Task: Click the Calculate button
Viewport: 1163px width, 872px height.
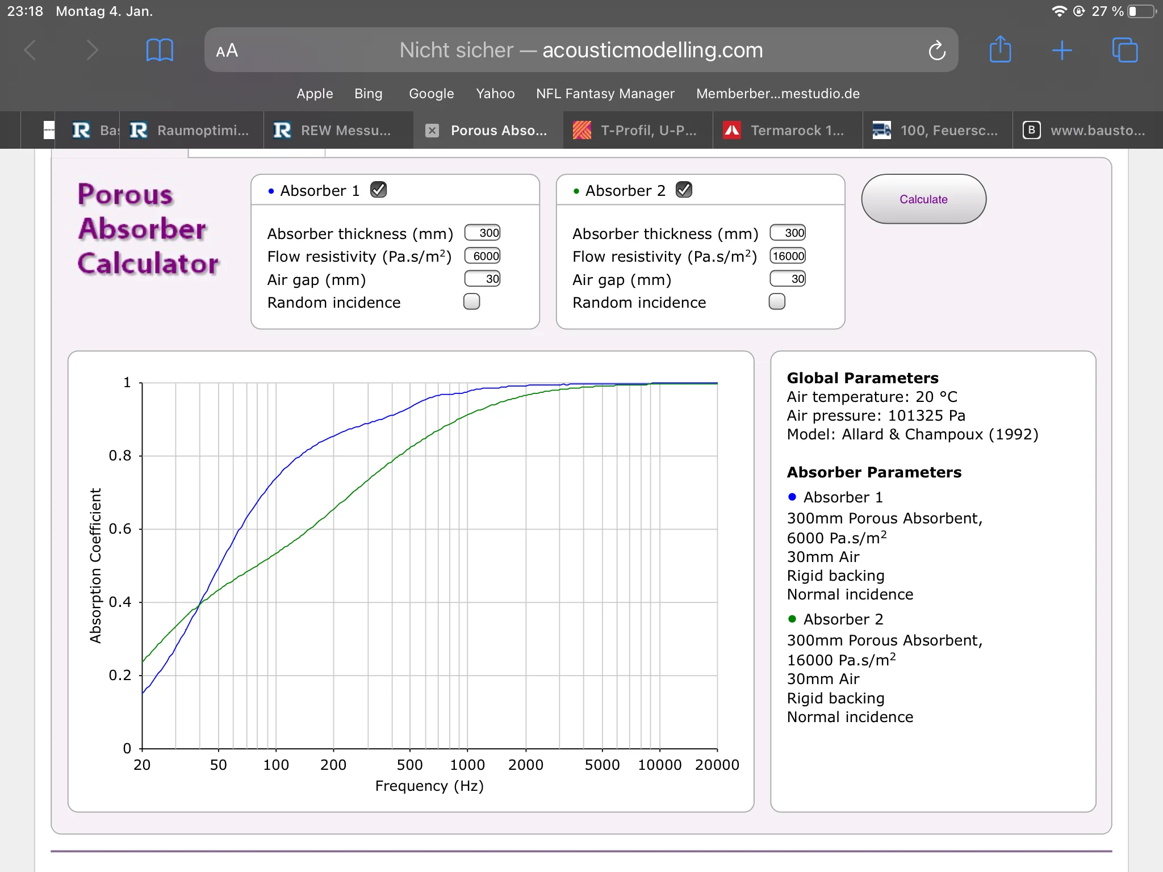Action: (x=923, y=199)
